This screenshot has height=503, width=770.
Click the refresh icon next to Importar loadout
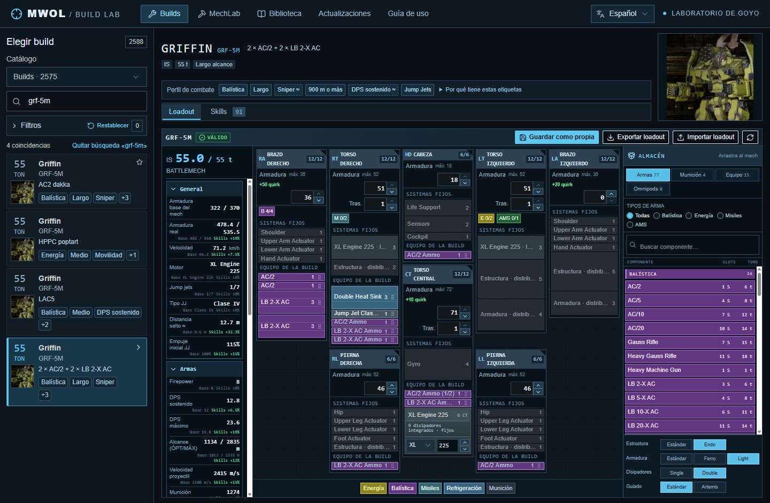750,137
